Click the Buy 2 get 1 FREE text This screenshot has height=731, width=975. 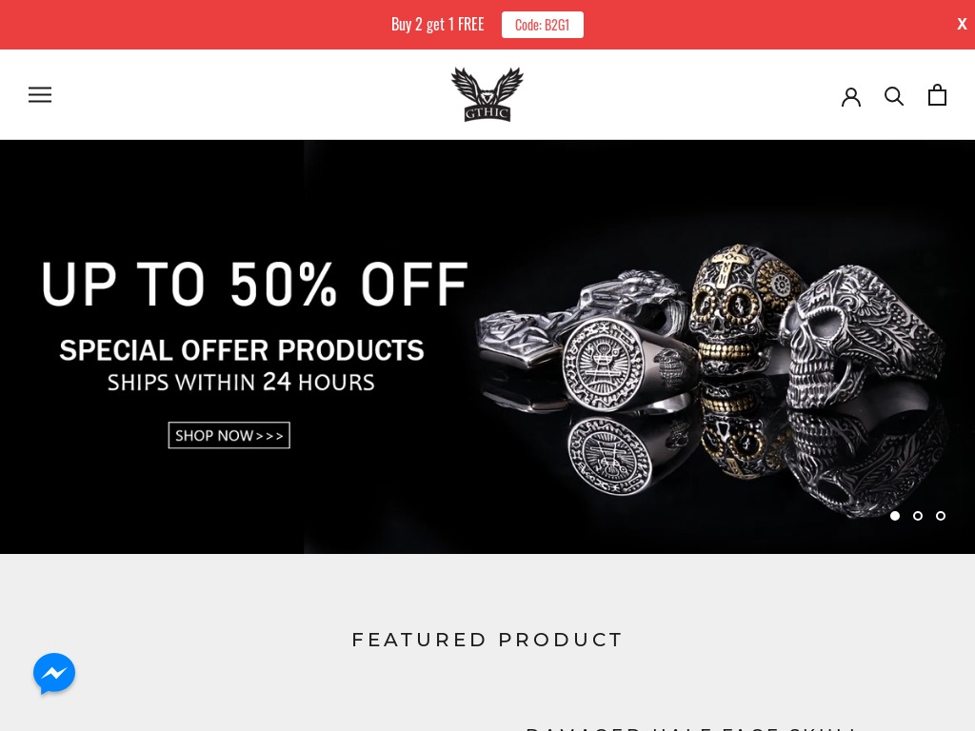[437, 24]
